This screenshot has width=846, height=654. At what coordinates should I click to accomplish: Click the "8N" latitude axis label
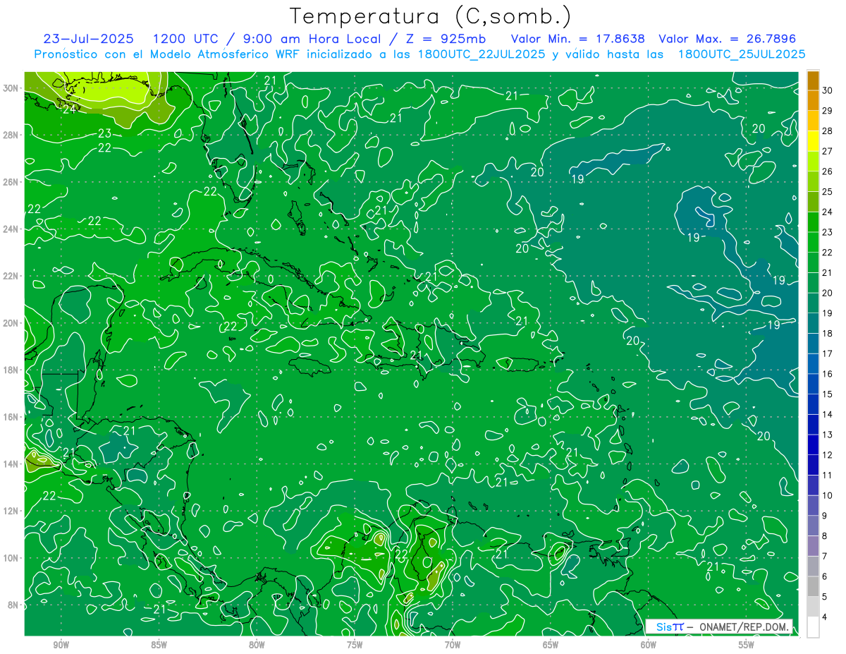point(13,605)
